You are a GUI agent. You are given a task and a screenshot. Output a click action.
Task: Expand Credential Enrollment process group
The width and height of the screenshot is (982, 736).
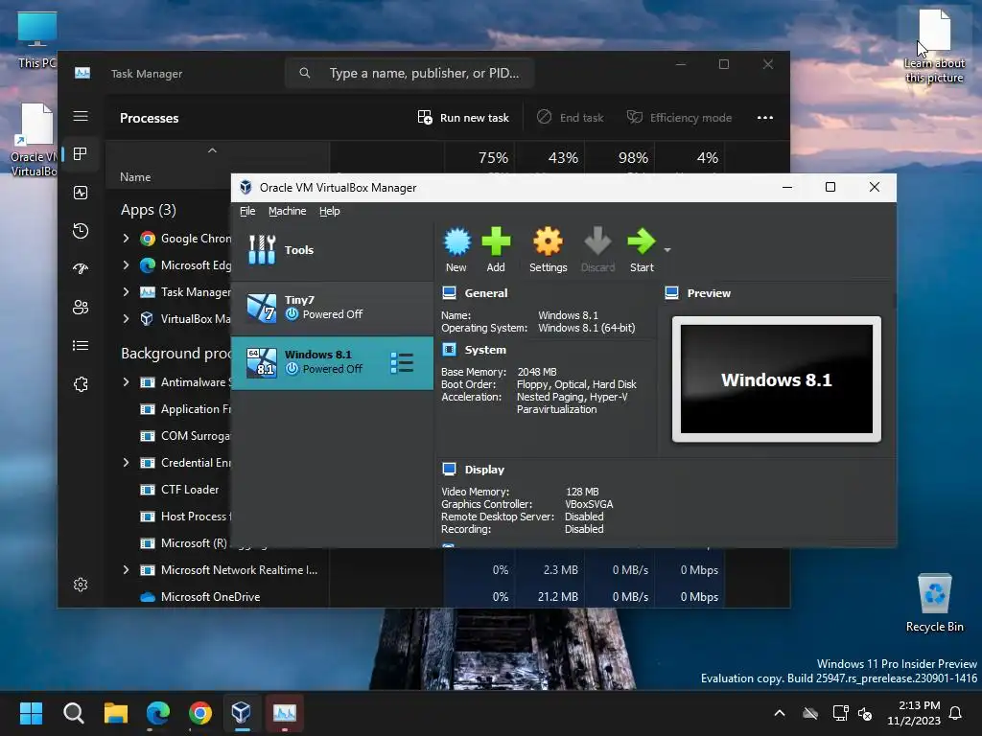coord(126,463)
